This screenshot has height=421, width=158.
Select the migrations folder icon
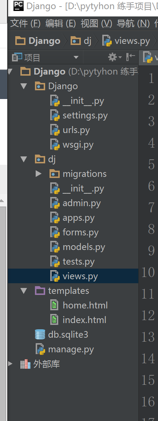point(55,174)
